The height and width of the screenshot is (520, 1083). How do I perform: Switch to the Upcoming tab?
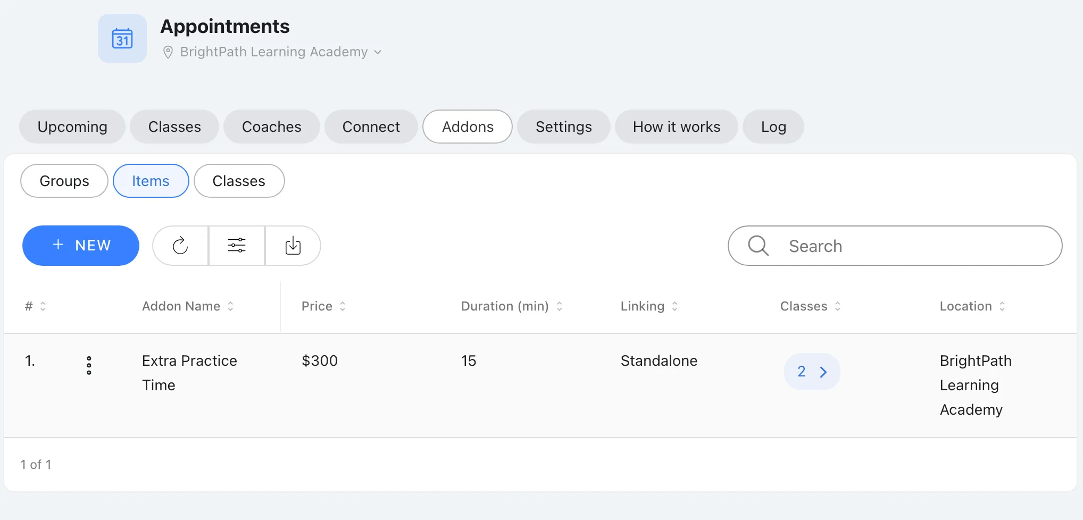72,127
